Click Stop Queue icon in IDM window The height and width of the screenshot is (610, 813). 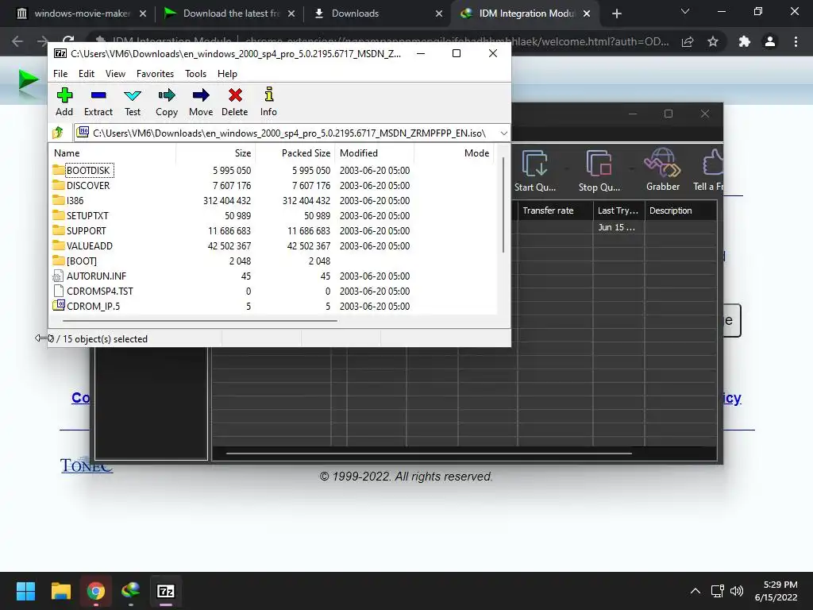click(599, 170)
